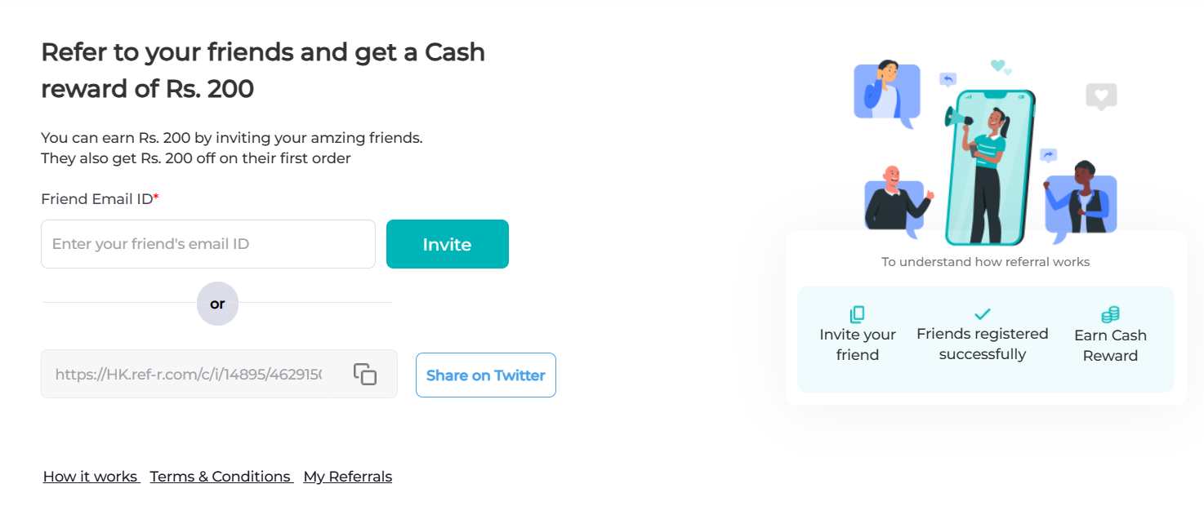Click the share arrow bubble icon

click(x=1048, y=155)
